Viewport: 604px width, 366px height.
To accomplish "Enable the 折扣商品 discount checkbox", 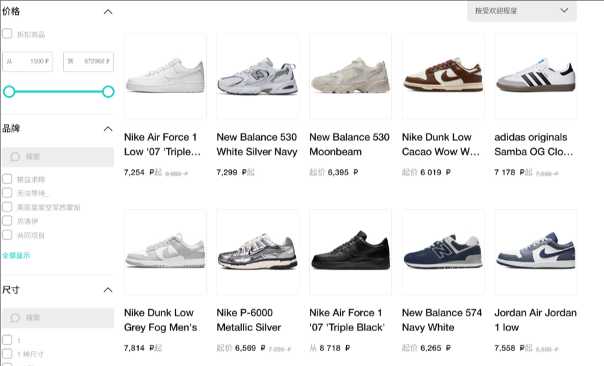I will pos(7,34).
